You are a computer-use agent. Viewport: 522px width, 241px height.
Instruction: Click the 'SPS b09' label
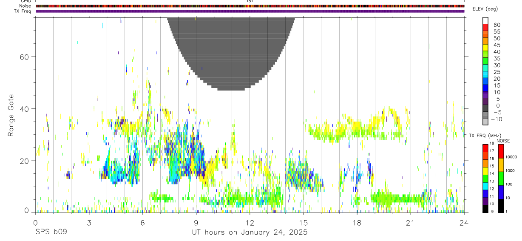pyautogui.click(x=51, y=232)
